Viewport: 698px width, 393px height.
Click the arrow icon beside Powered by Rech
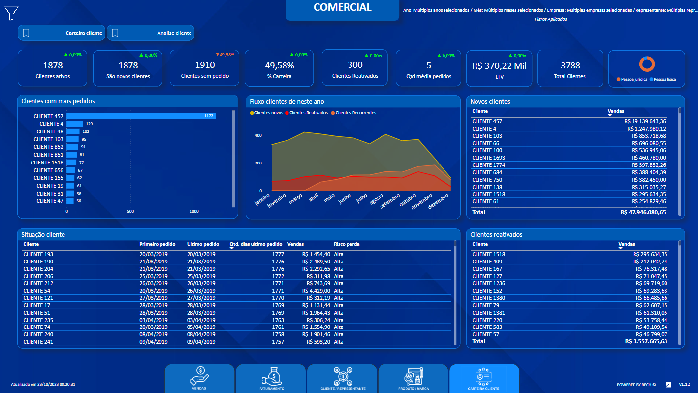tap(668, 384)
